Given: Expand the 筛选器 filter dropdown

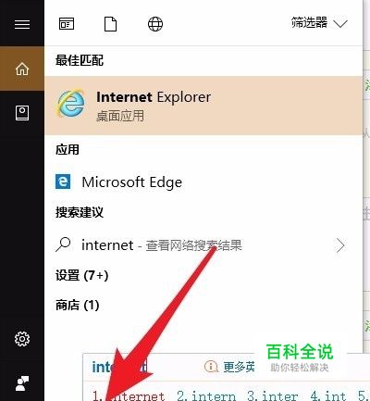Looking at the screenshot, I should click(x=319, y=23).
